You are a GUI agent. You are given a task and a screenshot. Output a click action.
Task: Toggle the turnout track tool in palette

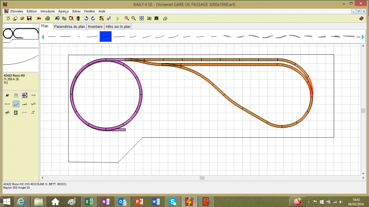point(25,104)
